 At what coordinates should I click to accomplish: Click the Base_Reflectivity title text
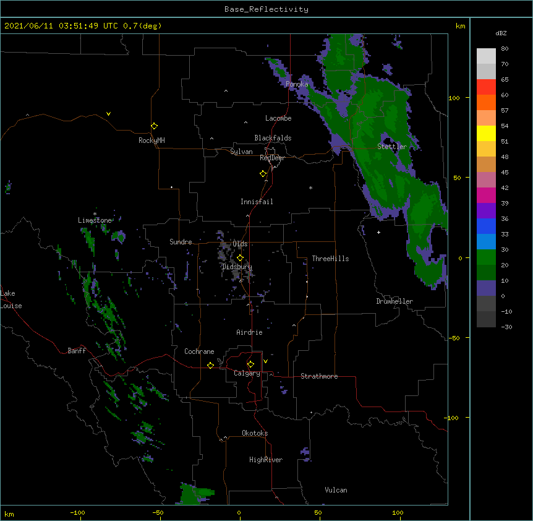pyautogui.click(x=266, y=9)
